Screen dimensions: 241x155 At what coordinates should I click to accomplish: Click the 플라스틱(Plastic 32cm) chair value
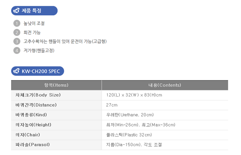click(x=129, y=135)
